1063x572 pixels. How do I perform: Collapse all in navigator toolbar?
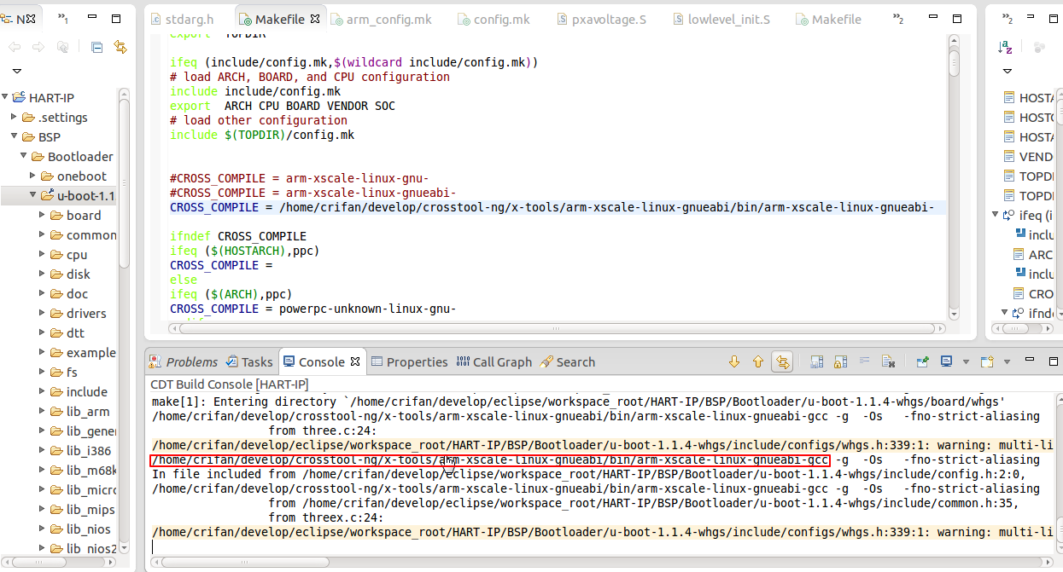[x=96, y=48]
